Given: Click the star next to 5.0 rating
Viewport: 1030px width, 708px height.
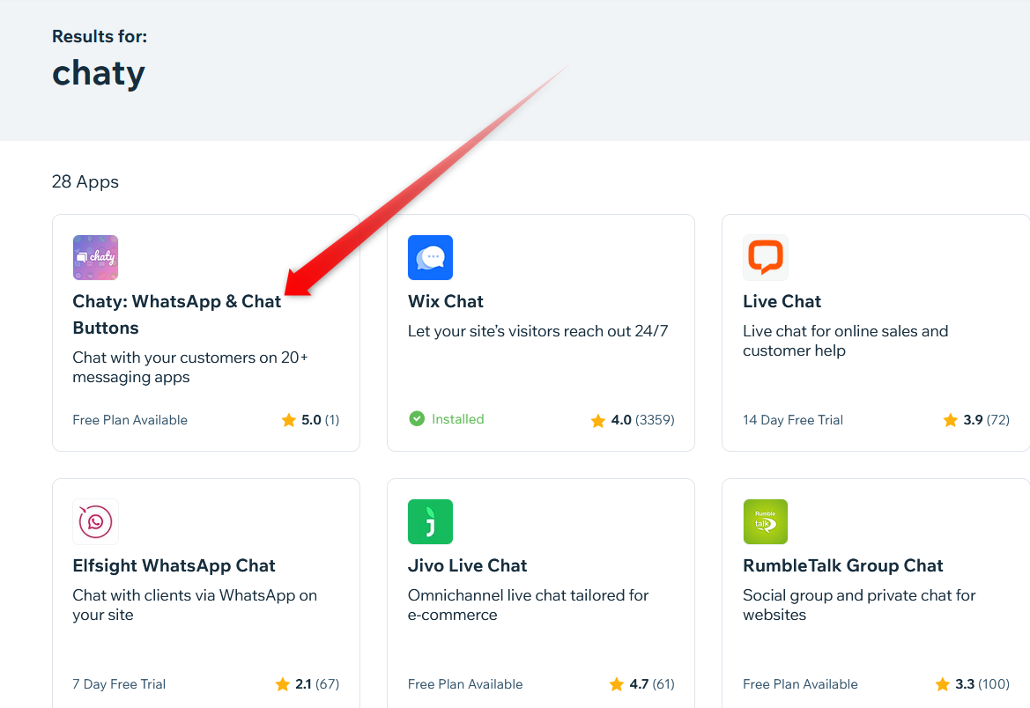Looking at the screenshot, I should tap(288, 420).
